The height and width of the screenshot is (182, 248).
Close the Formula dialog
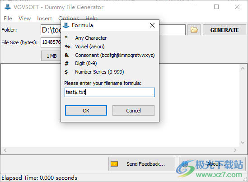point(152,25)
